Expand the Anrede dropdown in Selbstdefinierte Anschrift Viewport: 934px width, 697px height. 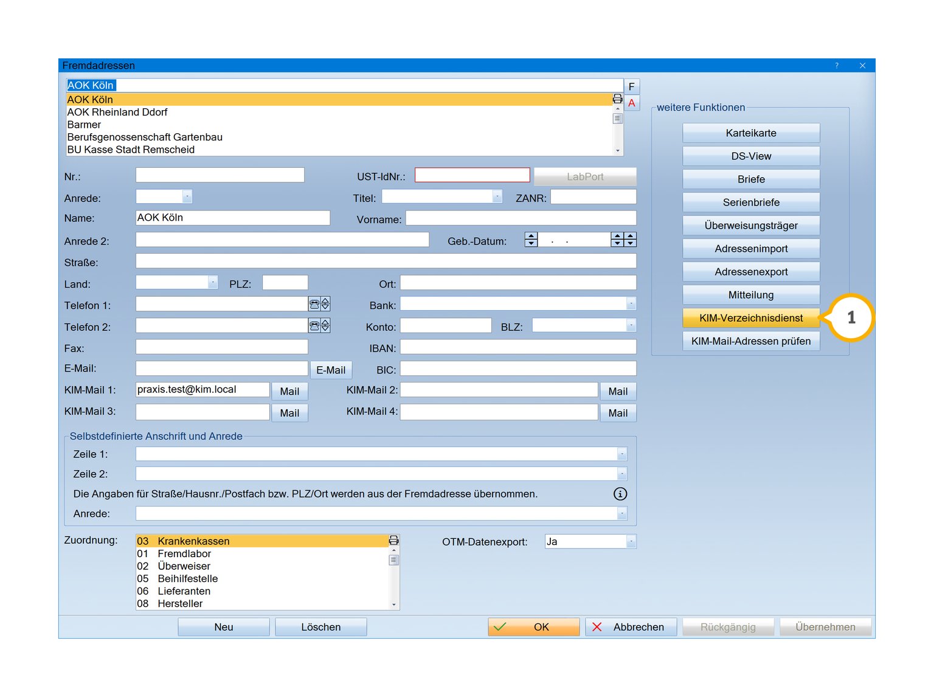[x=622, y=513]
